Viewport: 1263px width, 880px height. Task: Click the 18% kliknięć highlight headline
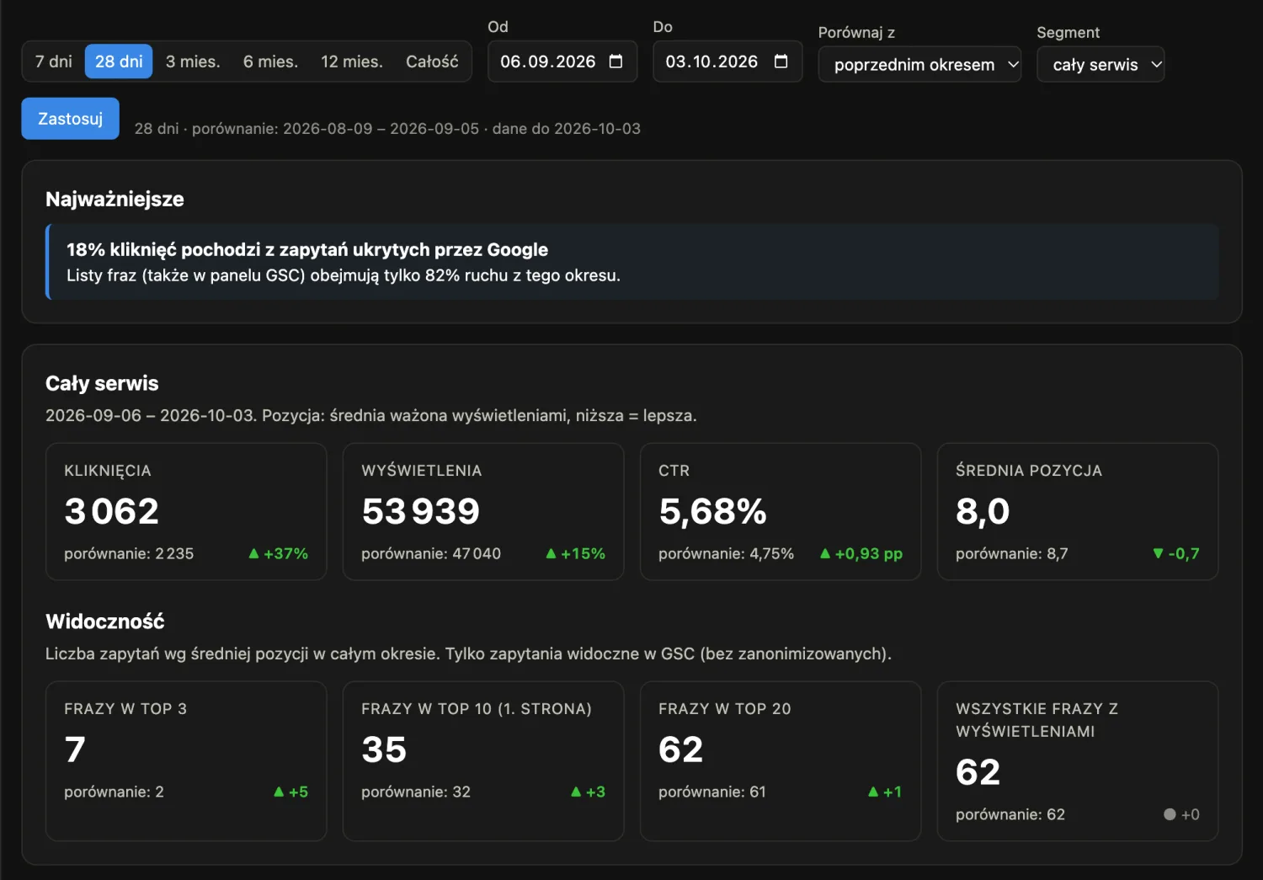point(307,249)
